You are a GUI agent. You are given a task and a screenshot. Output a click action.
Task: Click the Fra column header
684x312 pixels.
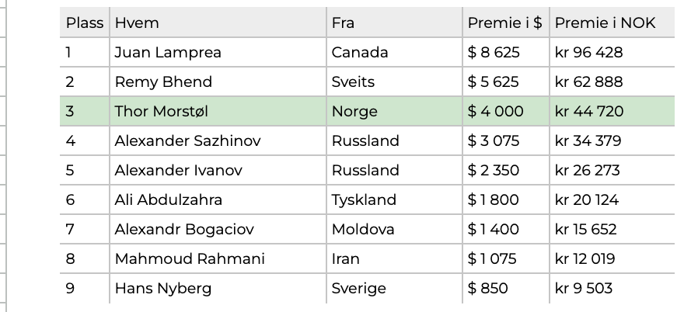394,23
